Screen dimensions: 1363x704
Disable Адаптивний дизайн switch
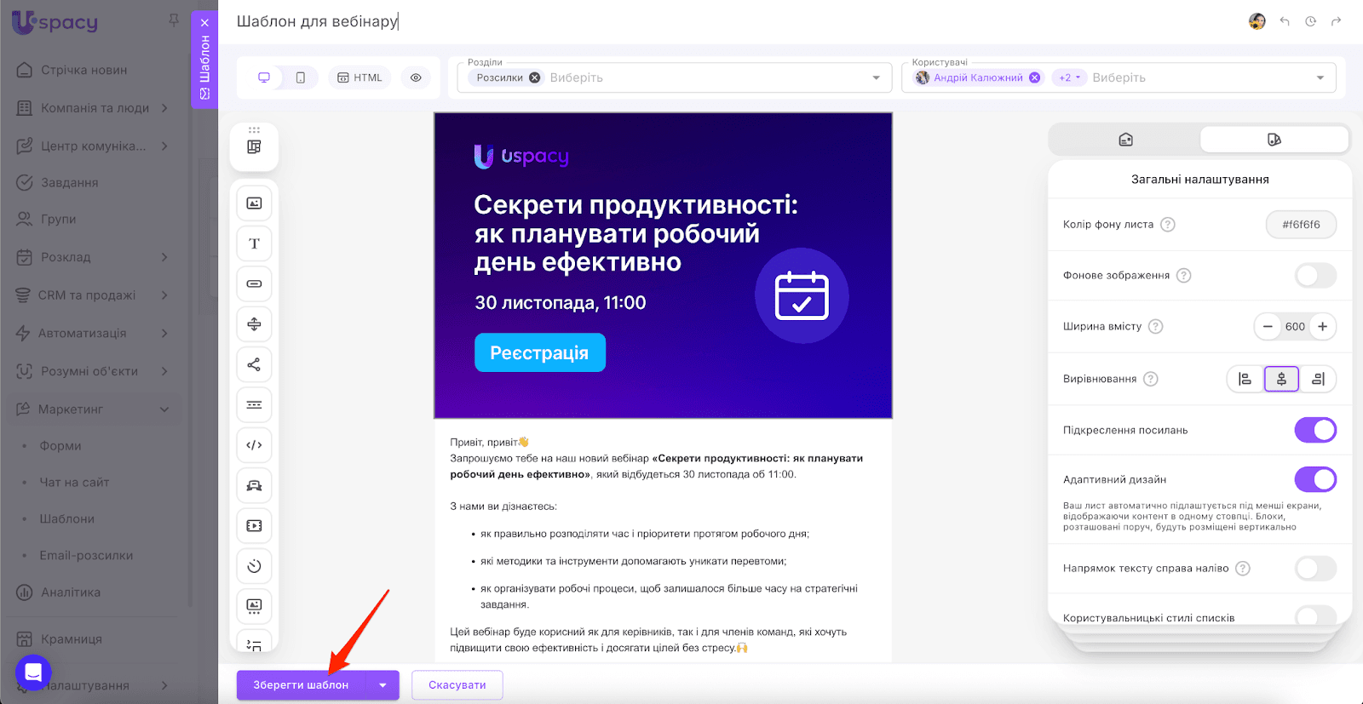1315,479
